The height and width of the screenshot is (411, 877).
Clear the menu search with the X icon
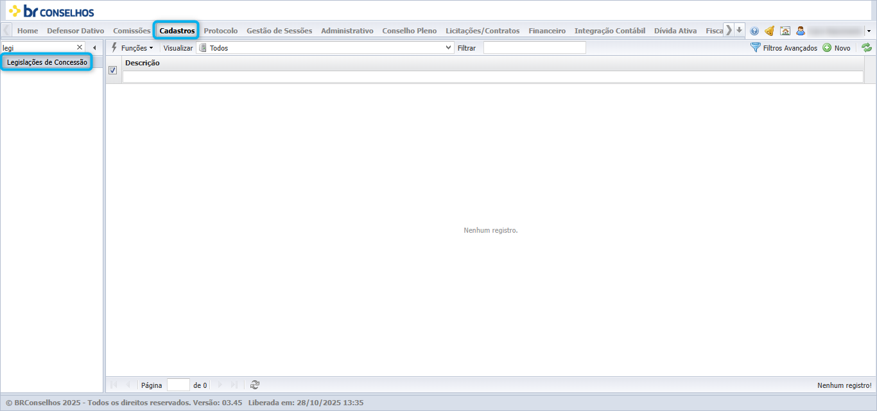click(x=80, y=47)
